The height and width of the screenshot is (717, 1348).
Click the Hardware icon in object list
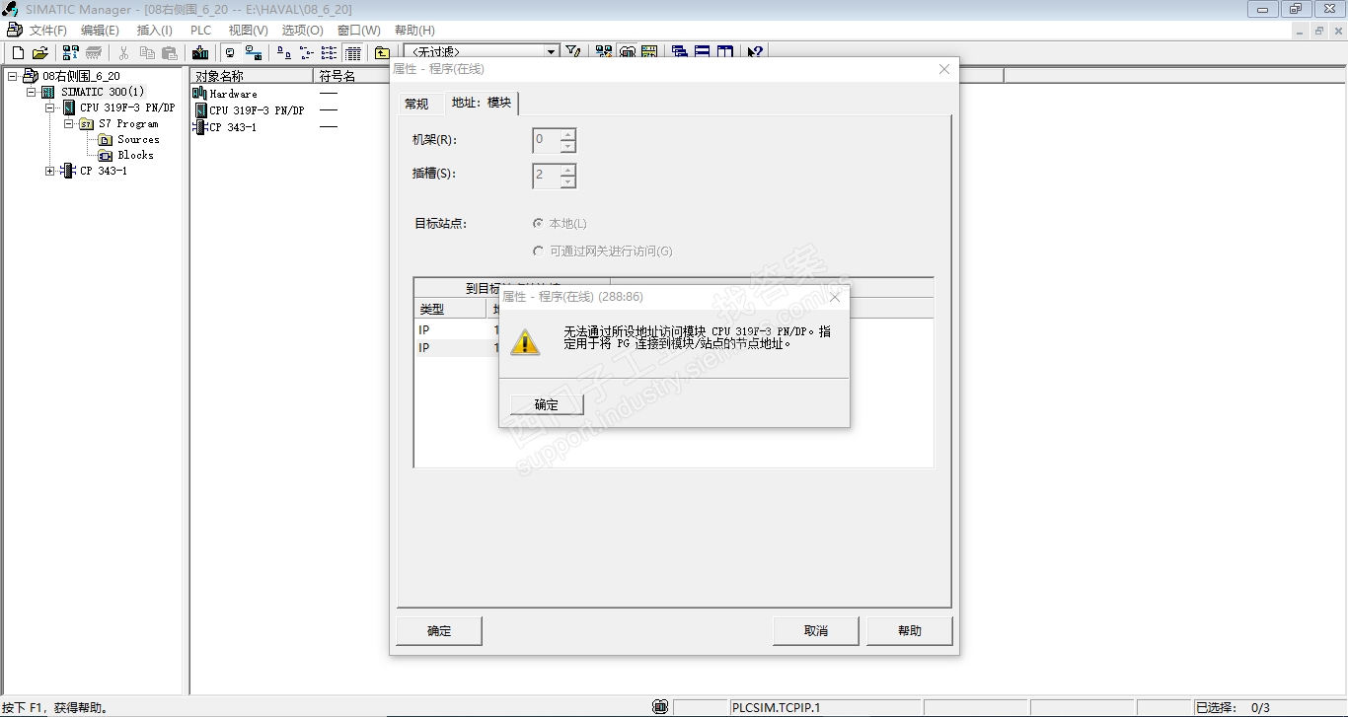[200, 94]
